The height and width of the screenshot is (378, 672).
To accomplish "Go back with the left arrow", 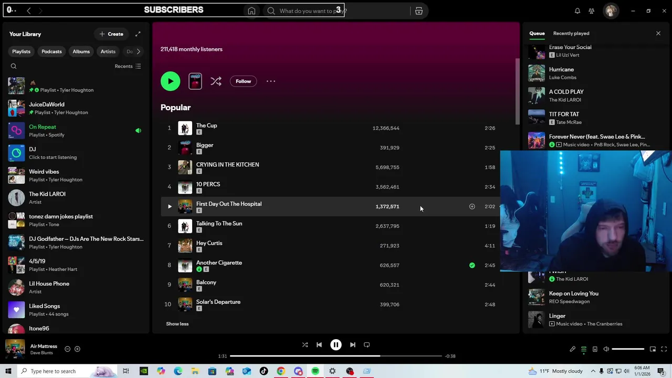I will pyautogui.click(x=29, y=10).
